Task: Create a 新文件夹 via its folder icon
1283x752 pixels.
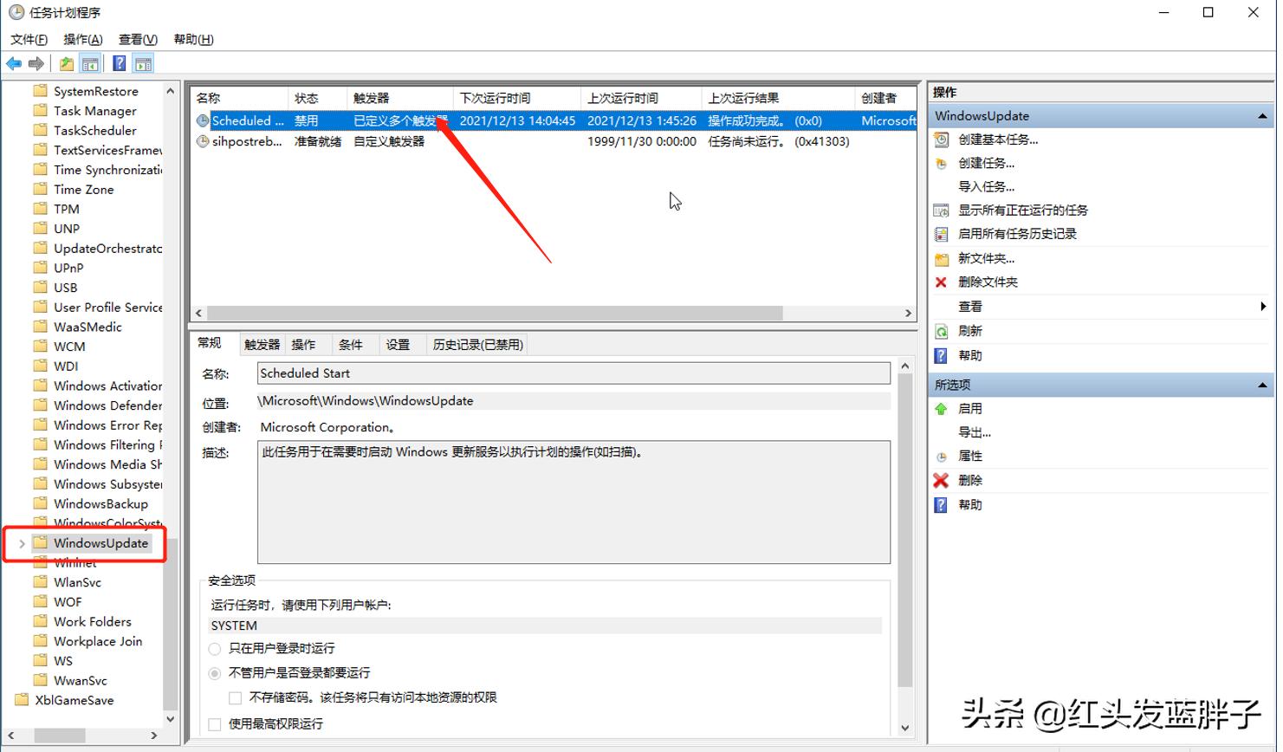Action: click(942, 258)
